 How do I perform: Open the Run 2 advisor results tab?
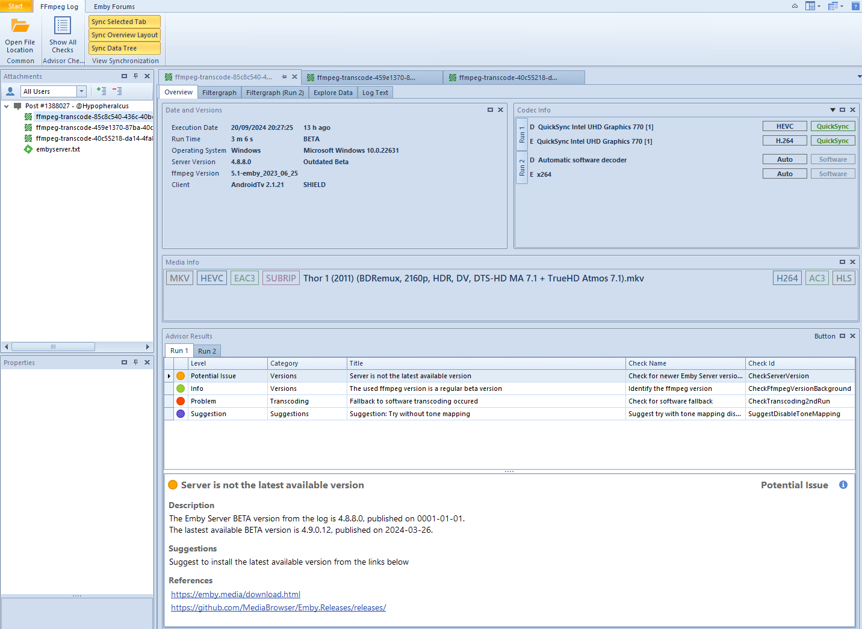point(206,351)
